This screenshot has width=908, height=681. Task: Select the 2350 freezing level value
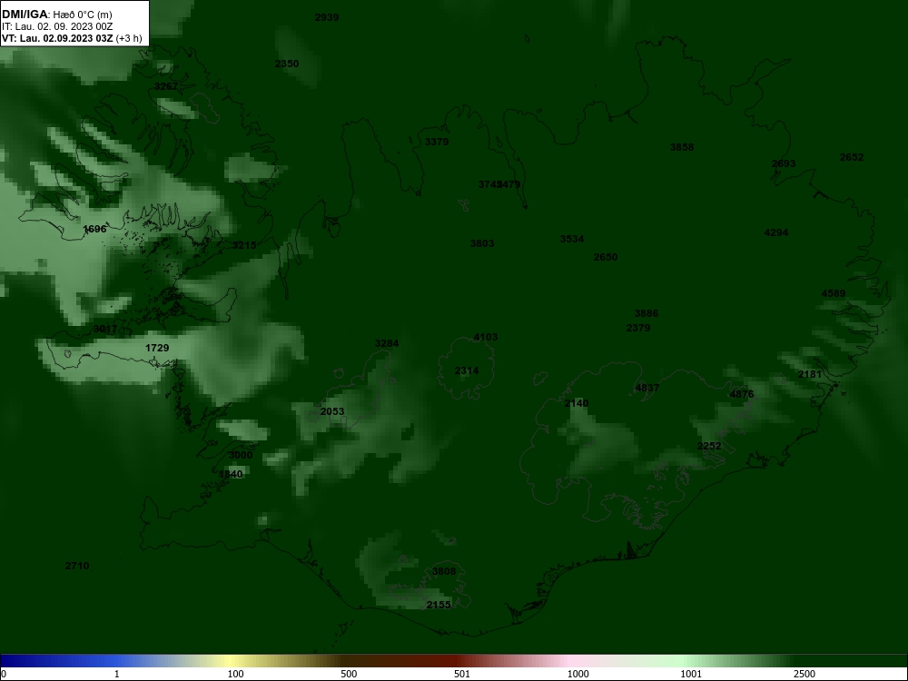point(287,64)
